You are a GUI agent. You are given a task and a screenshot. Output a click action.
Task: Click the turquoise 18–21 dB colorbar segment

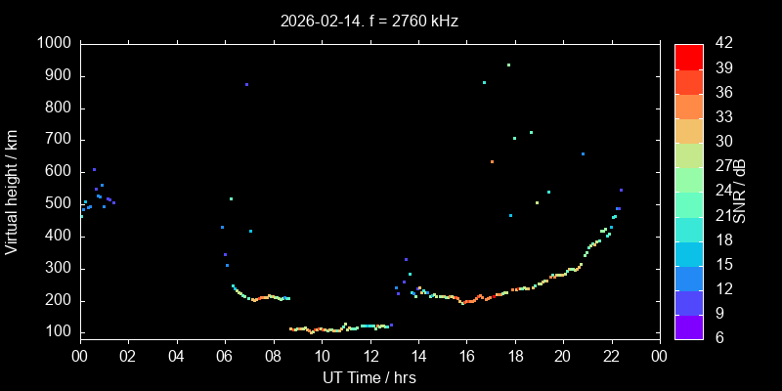(x=688, y=229)
